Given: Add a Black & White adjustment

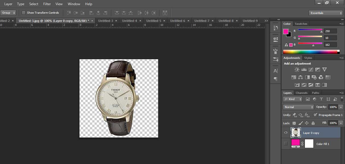Looking at the screenshot, I should coord(307,77).
